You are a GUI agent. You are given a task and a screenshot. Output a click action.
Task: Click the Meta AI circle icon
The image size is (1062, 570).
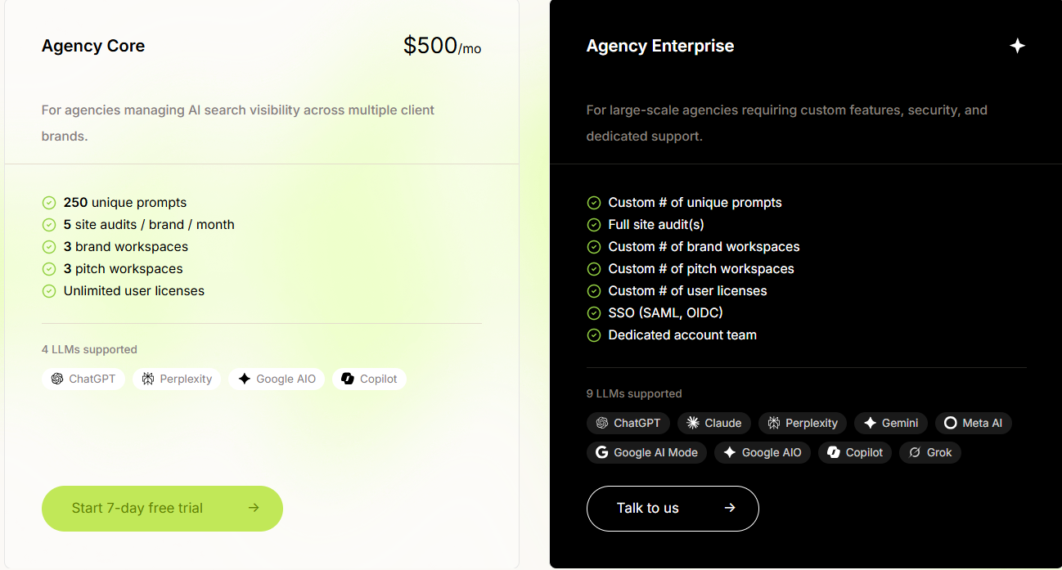(x=949, y=423)
